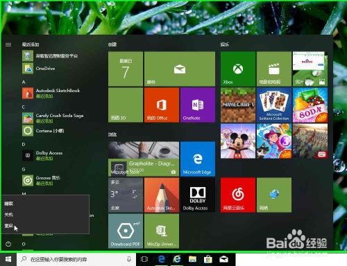Open Microsoft Store from the taskbar

click(x=208, y=259)
